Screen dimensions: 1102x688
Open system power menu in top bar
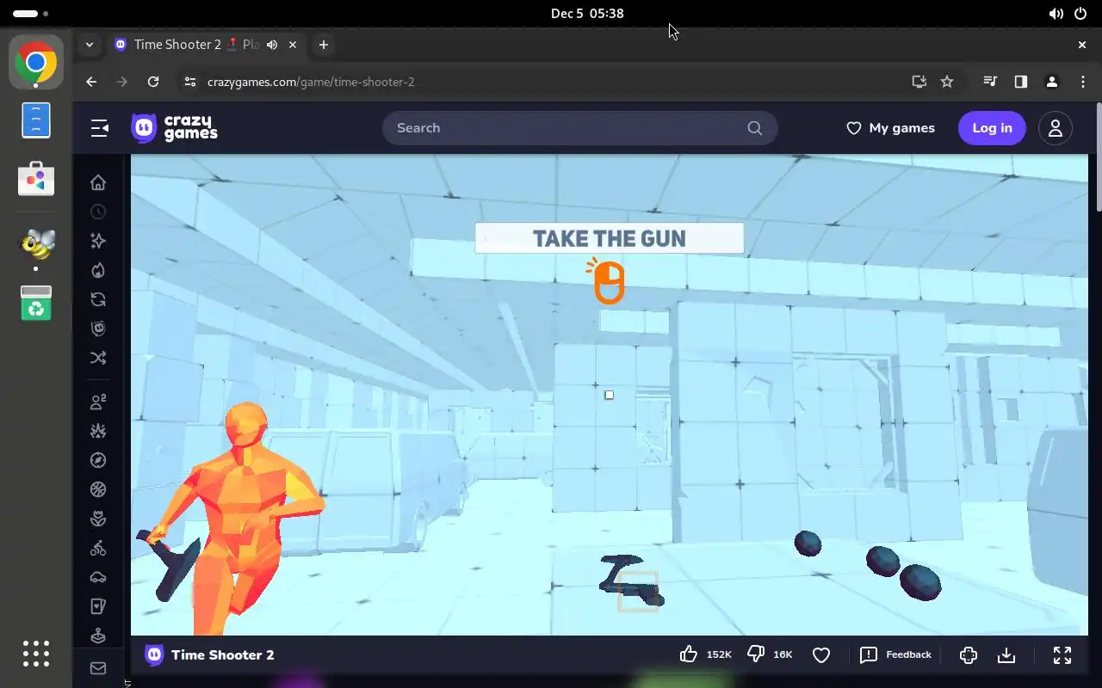1081,14
